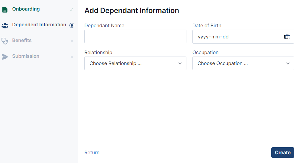Screen dimensions: 300x163
Task: Click the Date of Birth field
Action: coord(243,37)
